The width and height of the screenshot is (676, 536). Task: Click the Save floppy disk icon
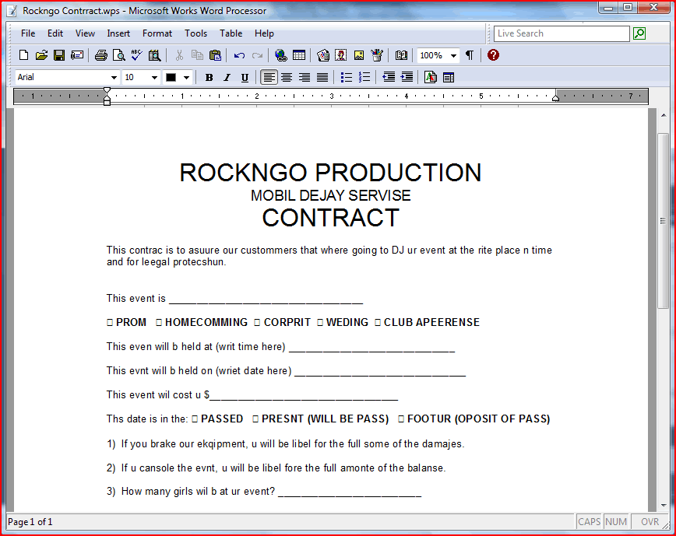59,55
